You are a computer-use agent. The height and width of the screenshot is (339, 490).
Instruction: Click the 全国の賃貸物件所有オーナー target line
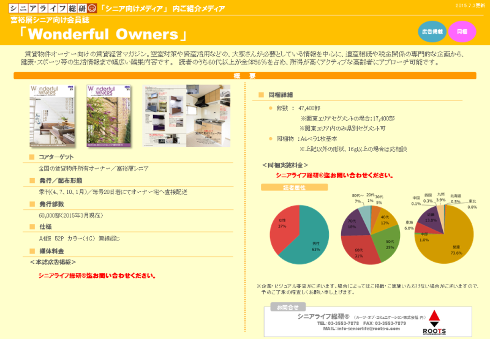point(94,168)
